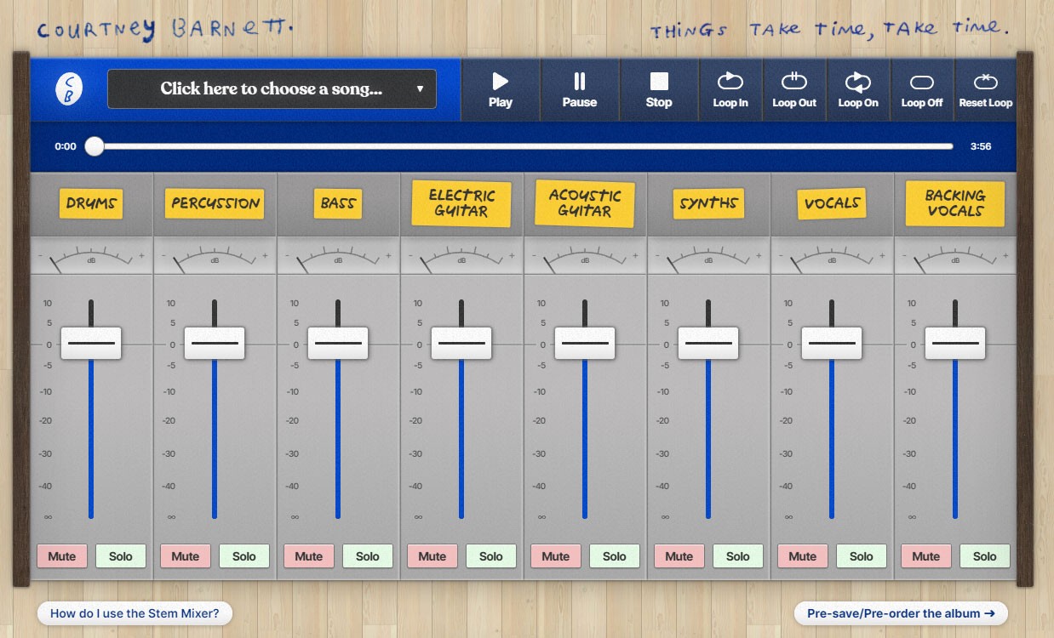Click the Acoustic Guitar dB level meter

[x=585, y=256]
